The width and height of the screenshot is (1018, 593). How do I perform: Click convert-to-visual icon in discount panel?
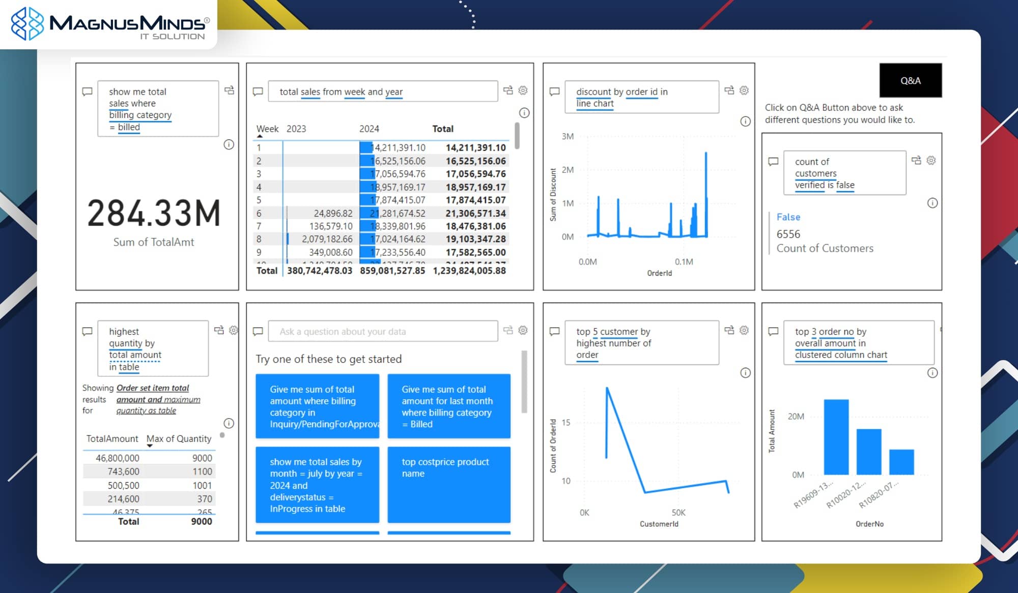729,91
